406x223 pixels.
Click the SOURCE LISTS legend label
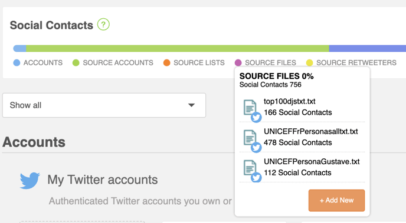tap(199, 63)
